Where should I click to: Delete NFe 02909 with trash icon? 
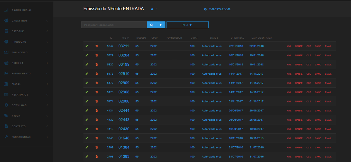(x=97, y=83)
